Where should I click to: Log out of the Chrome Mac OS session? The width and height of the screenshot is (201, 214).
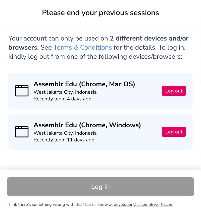(x=174, y=91)
